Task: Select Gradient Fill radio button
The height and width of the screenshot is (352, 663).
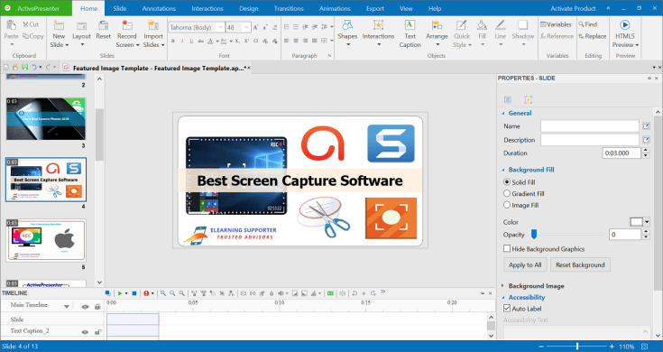Action: tap(507, 193)
